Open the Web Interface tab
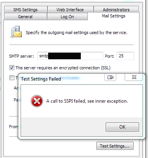Image resolution: width=148 pixels, height=158 pixels. point(70,10)
